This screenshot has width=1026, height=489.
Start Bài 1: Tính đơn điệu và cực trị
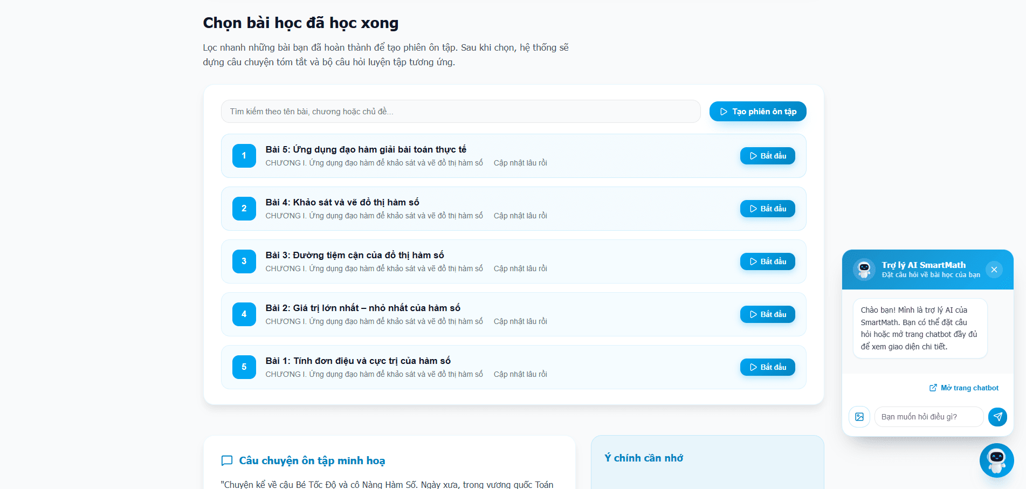[767, 367]
